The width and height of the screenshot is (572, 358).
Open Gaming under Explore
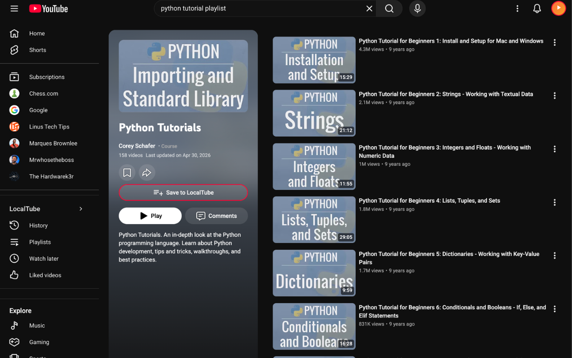click(x=49, y=342)
